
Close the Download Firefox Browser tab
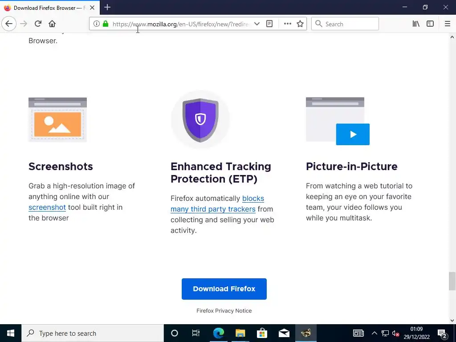92,8
